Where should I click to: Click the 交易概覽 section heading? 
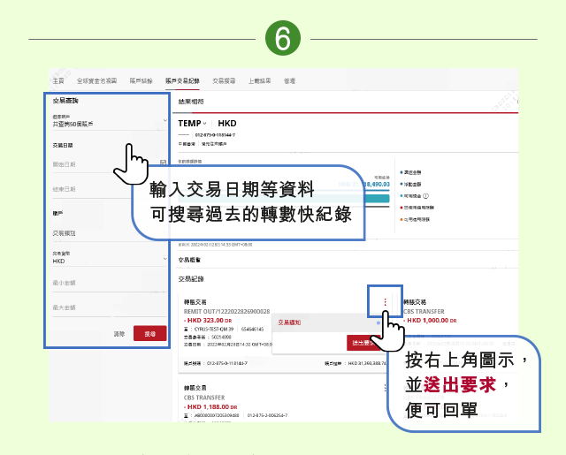tap(189, 260)
